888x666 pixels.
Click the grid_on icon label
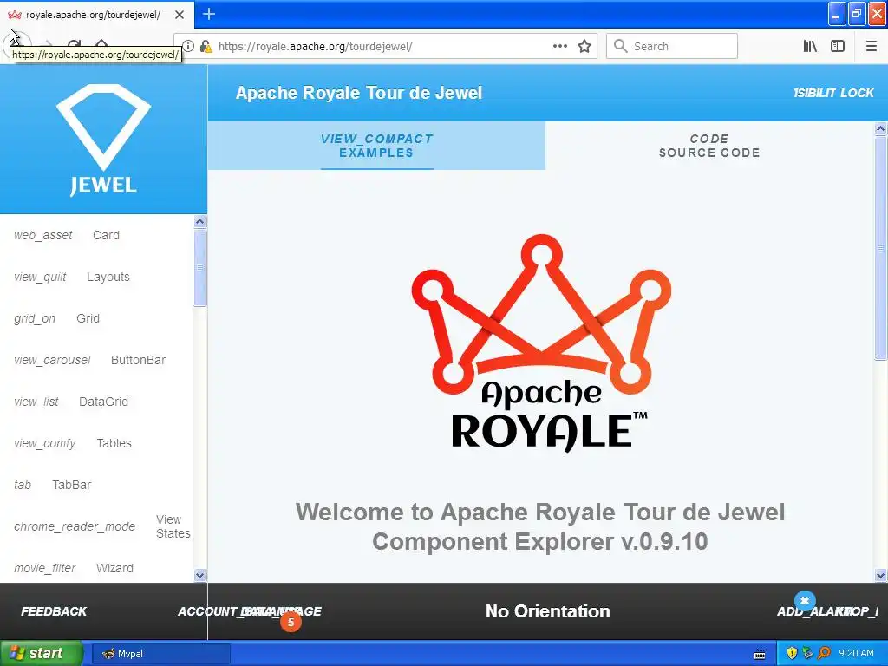[x=35, y=318]
